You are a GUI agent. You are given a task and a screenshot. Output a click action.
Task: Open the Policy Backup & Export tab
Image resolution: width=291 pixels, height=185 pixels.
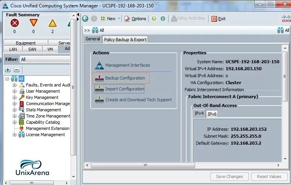(125, 40)
